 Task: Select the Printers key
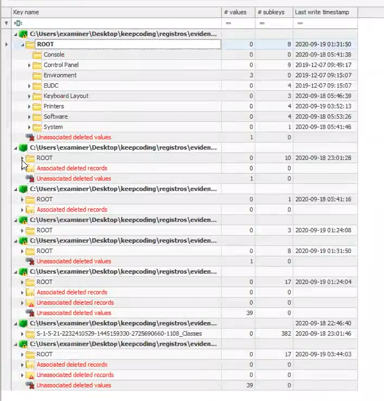coord(54,106)
